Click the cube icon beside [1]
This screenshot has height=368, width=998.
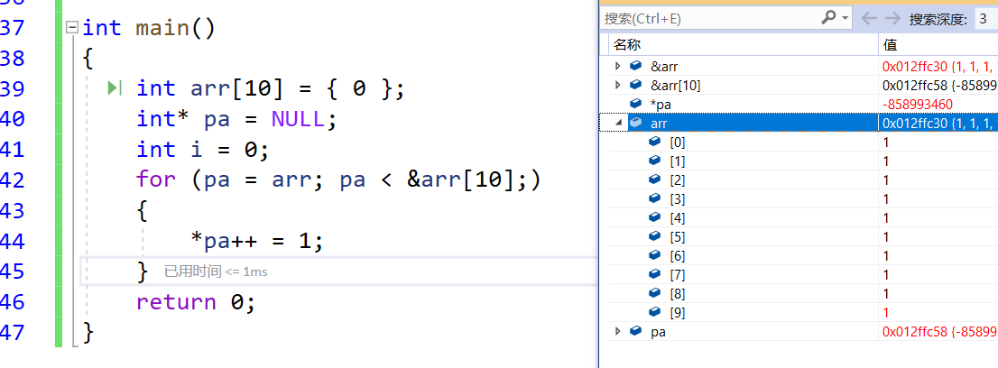(655, 161)
